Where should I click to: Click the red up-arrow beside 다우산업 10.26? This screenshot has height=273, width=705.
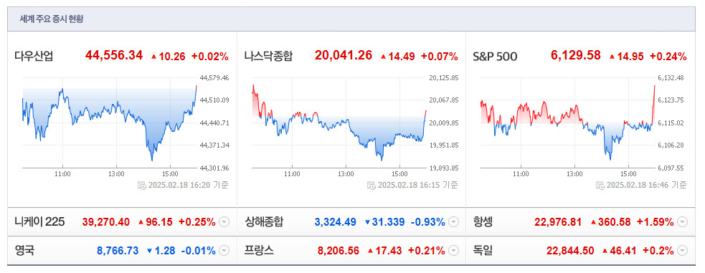(x=153, y=57)
